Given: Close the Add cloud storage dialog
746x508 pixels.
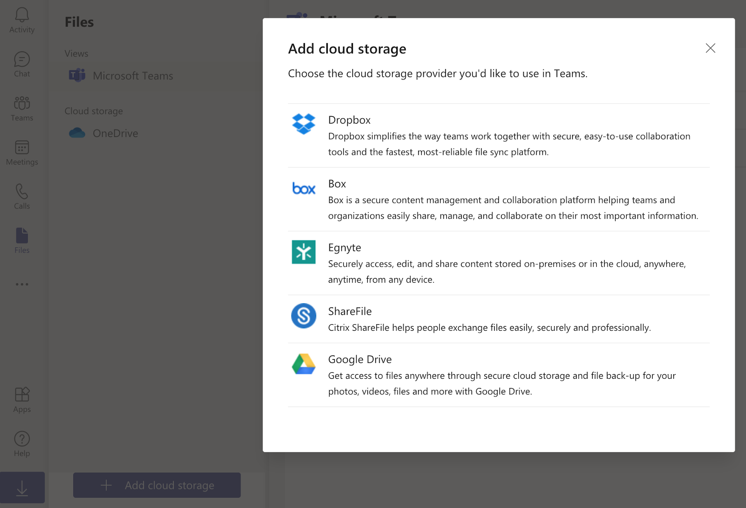Looking at the screenshot, I should click(x=710, y=48).
